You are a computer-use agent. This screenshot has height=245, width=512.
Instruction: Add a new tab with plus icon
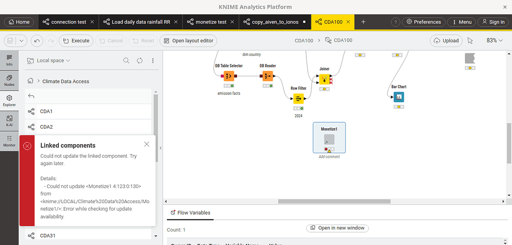363,22
